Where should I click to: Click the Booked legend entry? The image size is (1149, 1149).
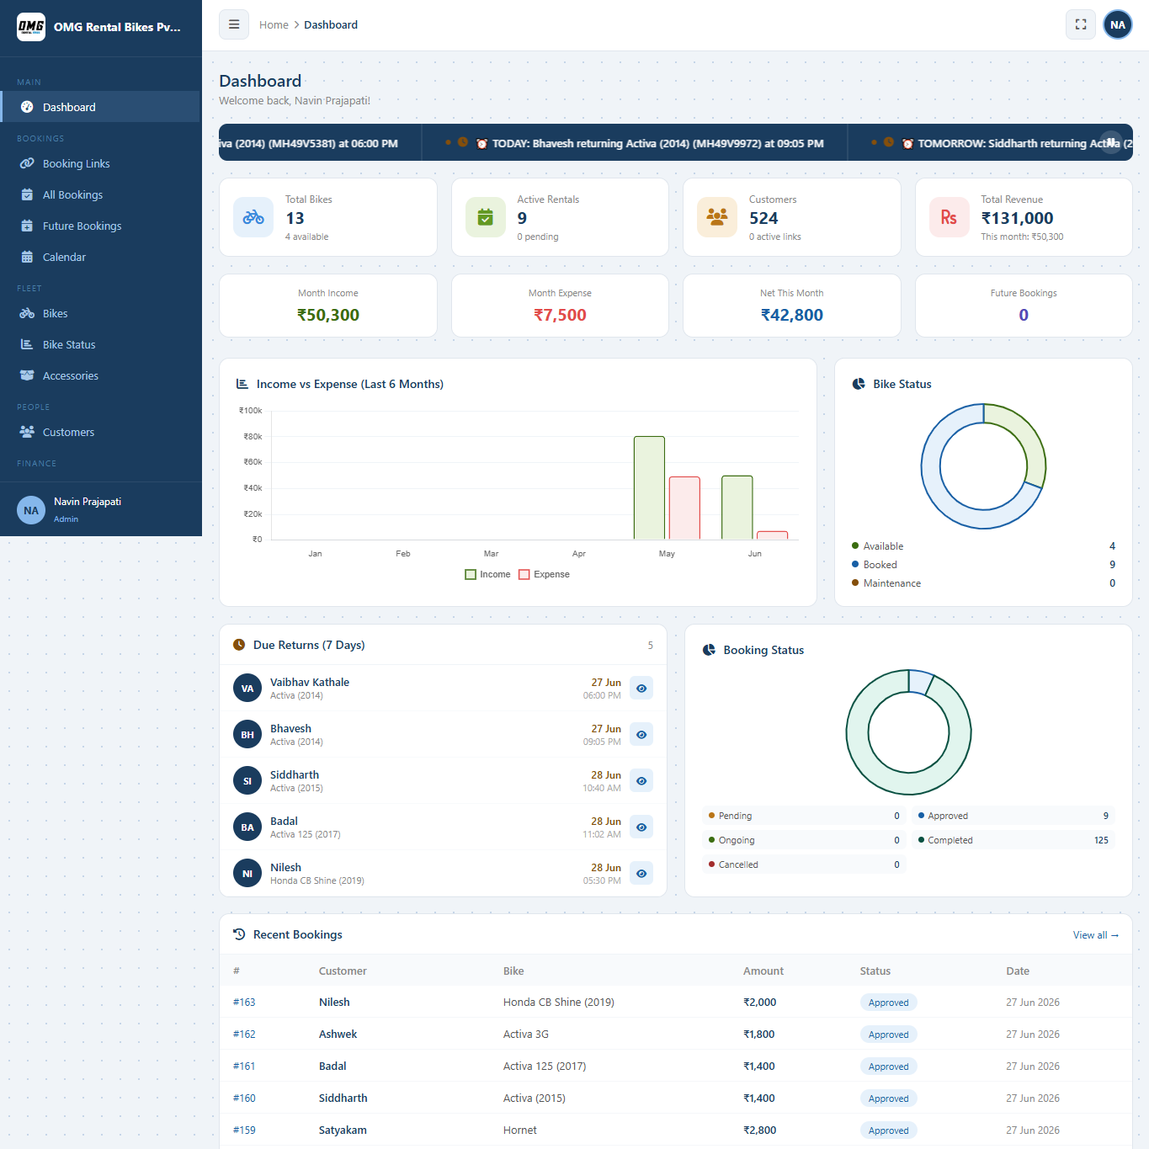(x=983, y=565)
